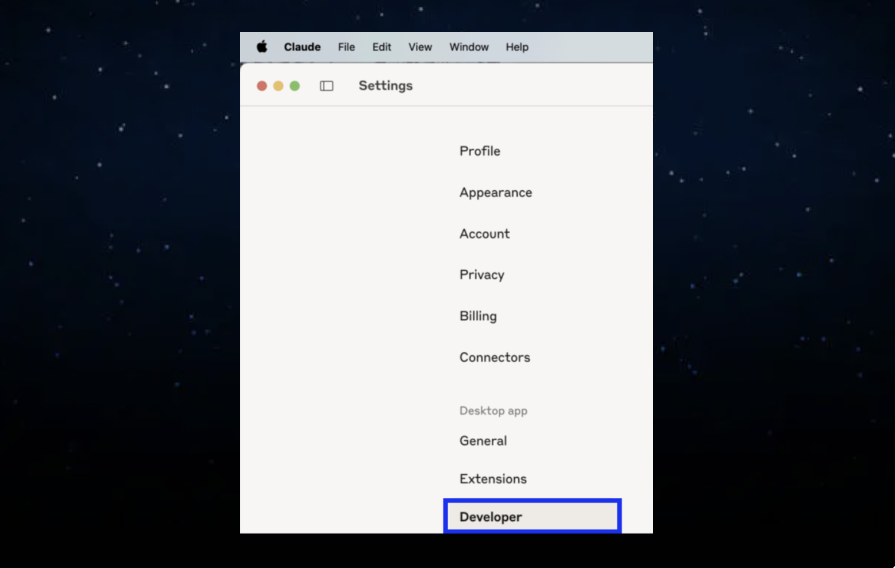This screenshot has width=895, height=568.
Task: Open the File menu
Action: click(x=346, y=47)
